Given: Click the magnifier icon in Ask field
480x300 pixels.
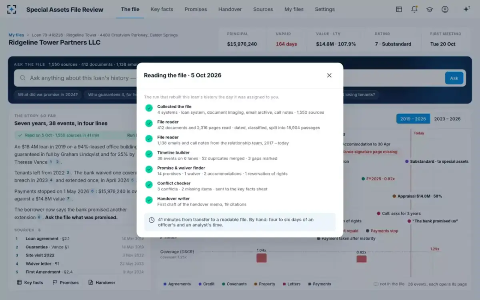Looking at the screenshot, I should [x=23, y=78].
